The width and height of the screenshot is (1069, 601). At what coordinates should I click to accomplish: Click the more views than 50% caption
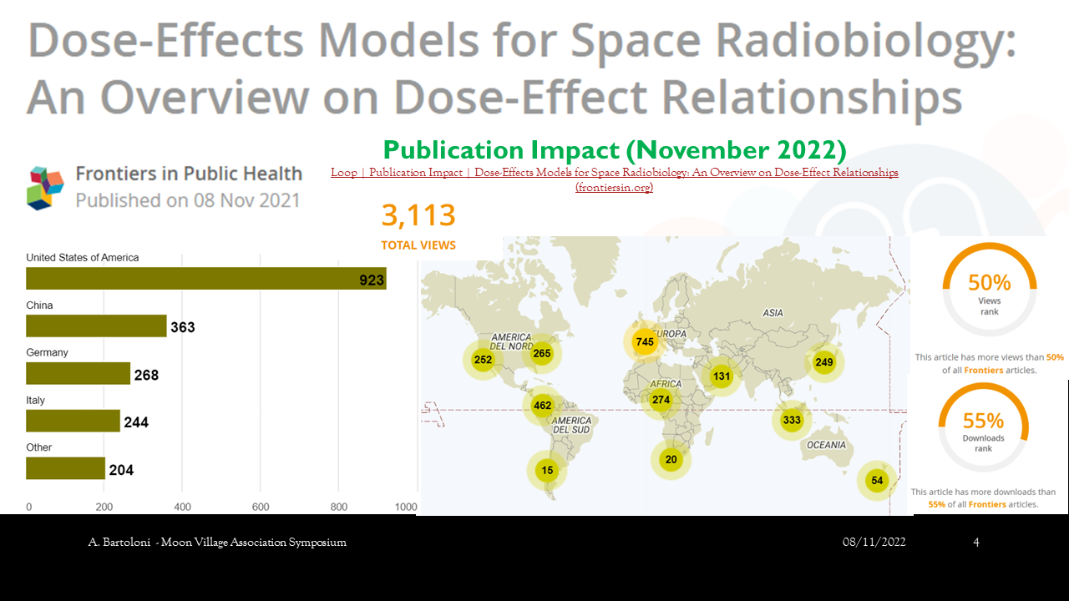click(990, 363)
